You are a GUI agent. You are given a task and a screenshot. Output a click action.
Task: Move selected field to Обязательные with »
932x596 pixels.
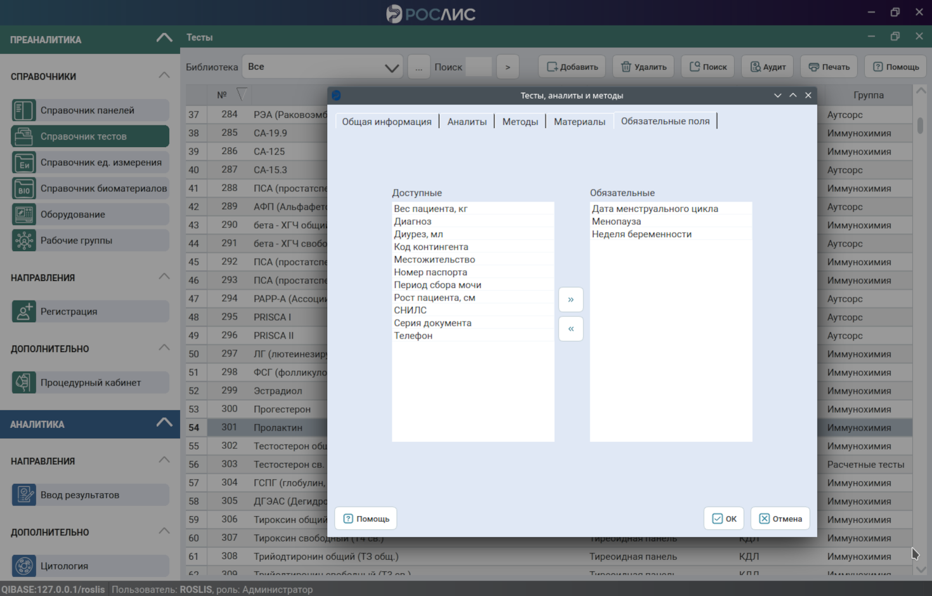[x=571, y=299]
